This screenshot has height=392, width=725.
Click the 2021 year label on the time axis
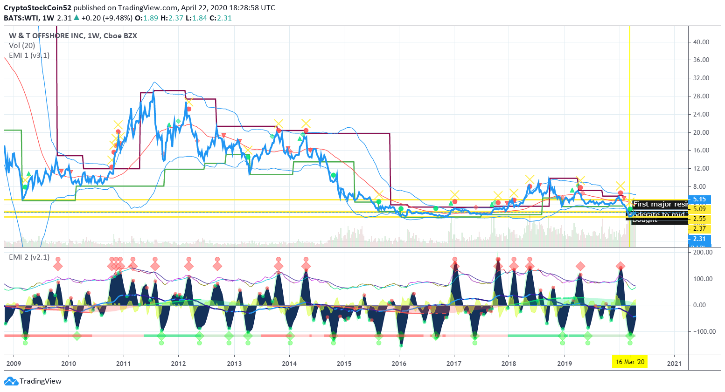[674, 364]
